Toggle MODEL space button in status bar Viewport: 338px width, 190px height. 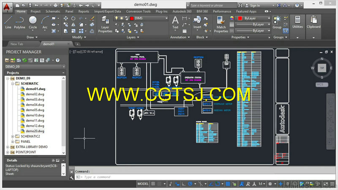[143, 184]
